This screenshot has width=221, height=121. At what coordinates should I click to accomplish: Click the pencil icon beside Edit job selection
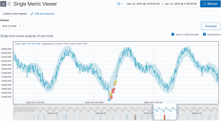pyautogui.click(x=32, y=14)
